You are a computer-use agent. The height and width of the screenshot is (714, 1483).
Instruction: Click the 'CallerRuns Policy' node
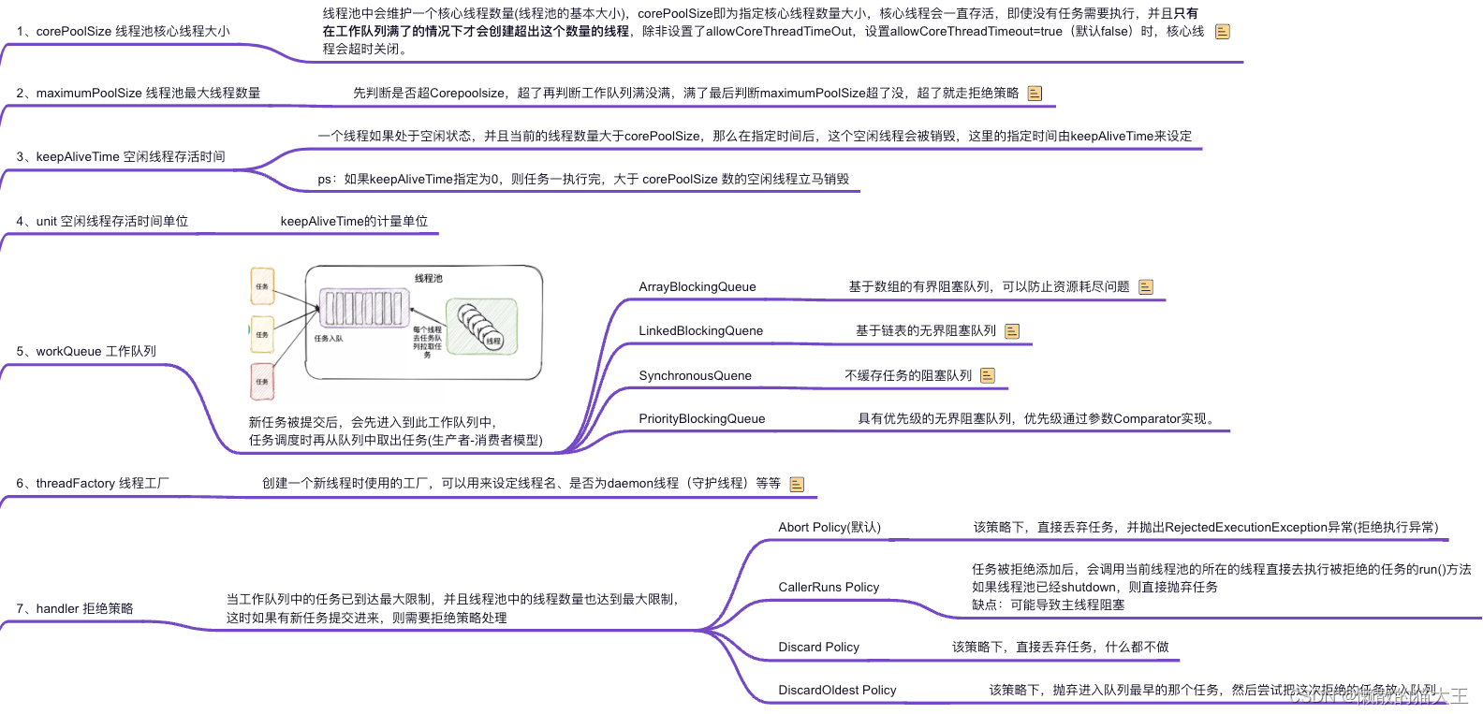[829, 588]
